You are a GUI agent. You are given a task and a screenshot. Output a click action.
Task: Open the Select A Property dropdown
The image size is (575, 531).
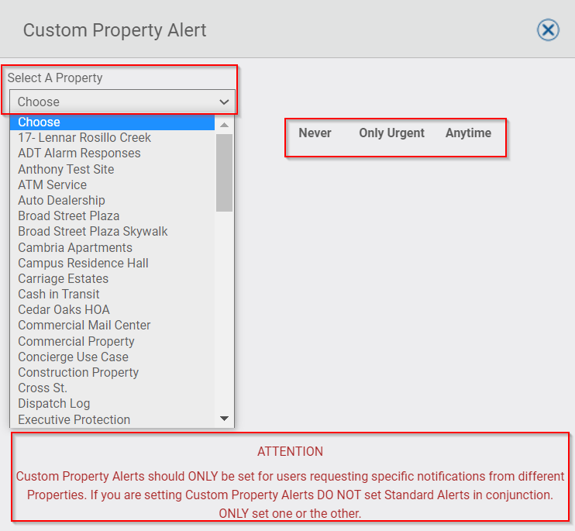pos(122,102)
